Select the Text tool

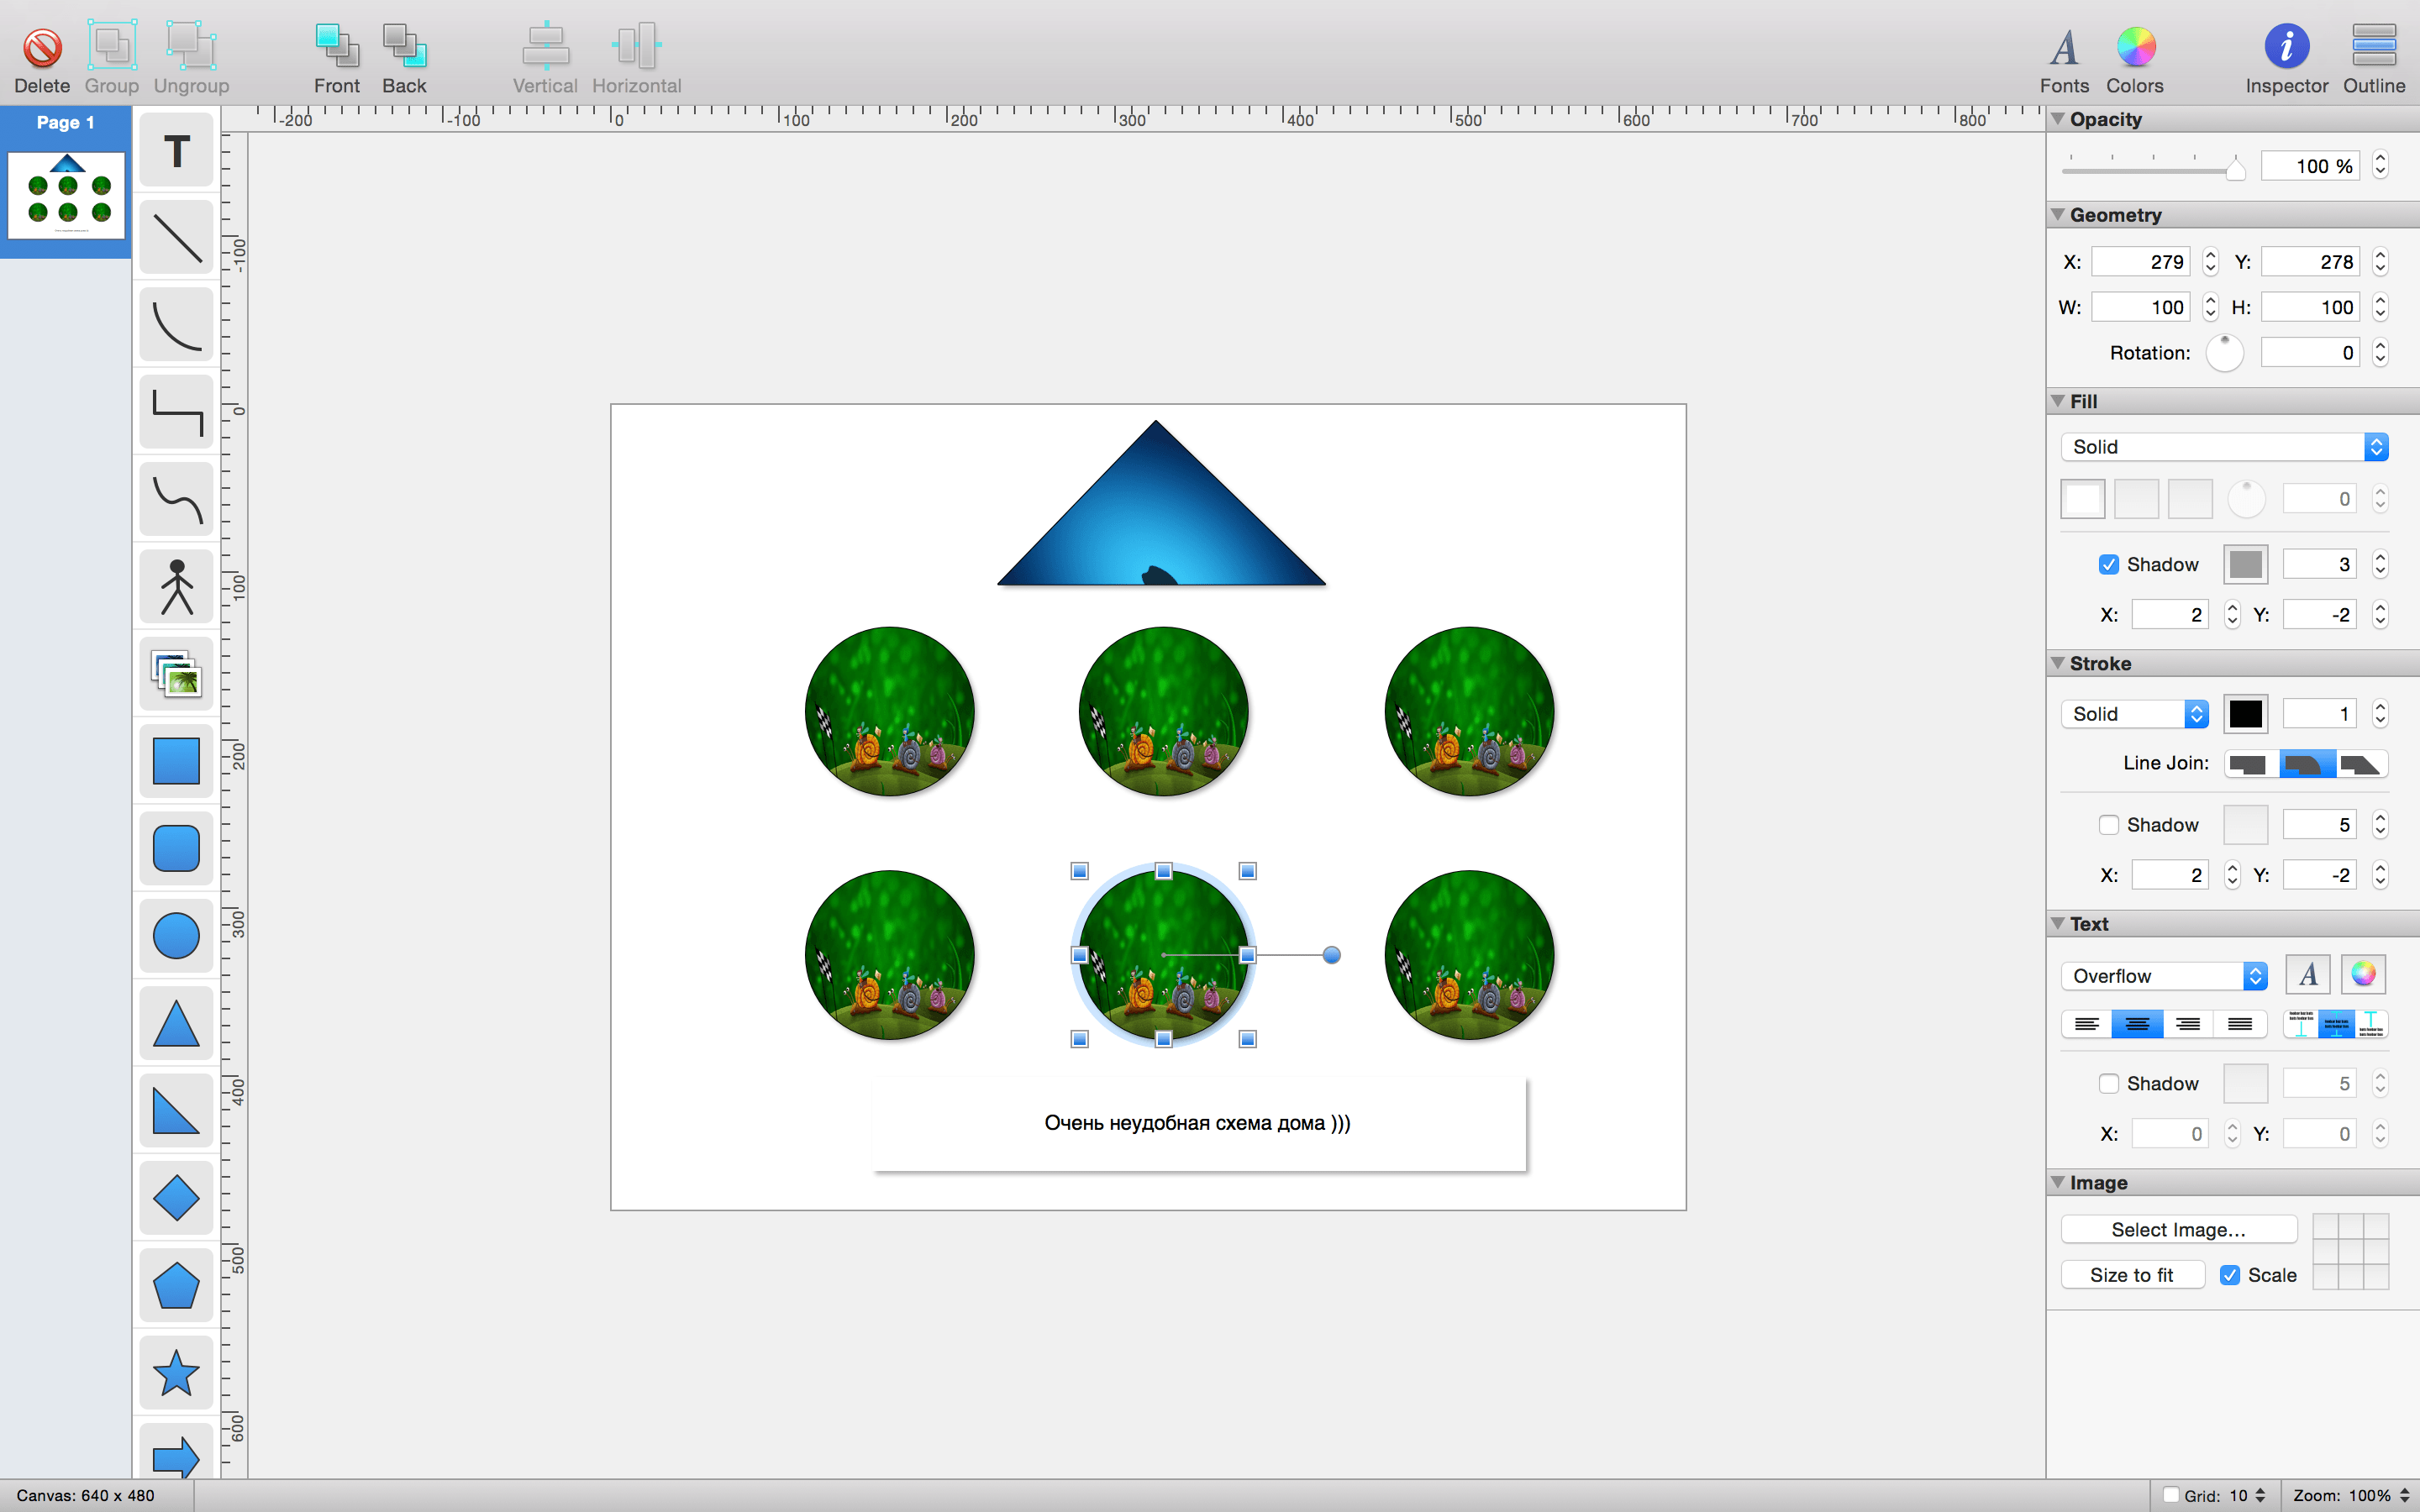(177, 151)
